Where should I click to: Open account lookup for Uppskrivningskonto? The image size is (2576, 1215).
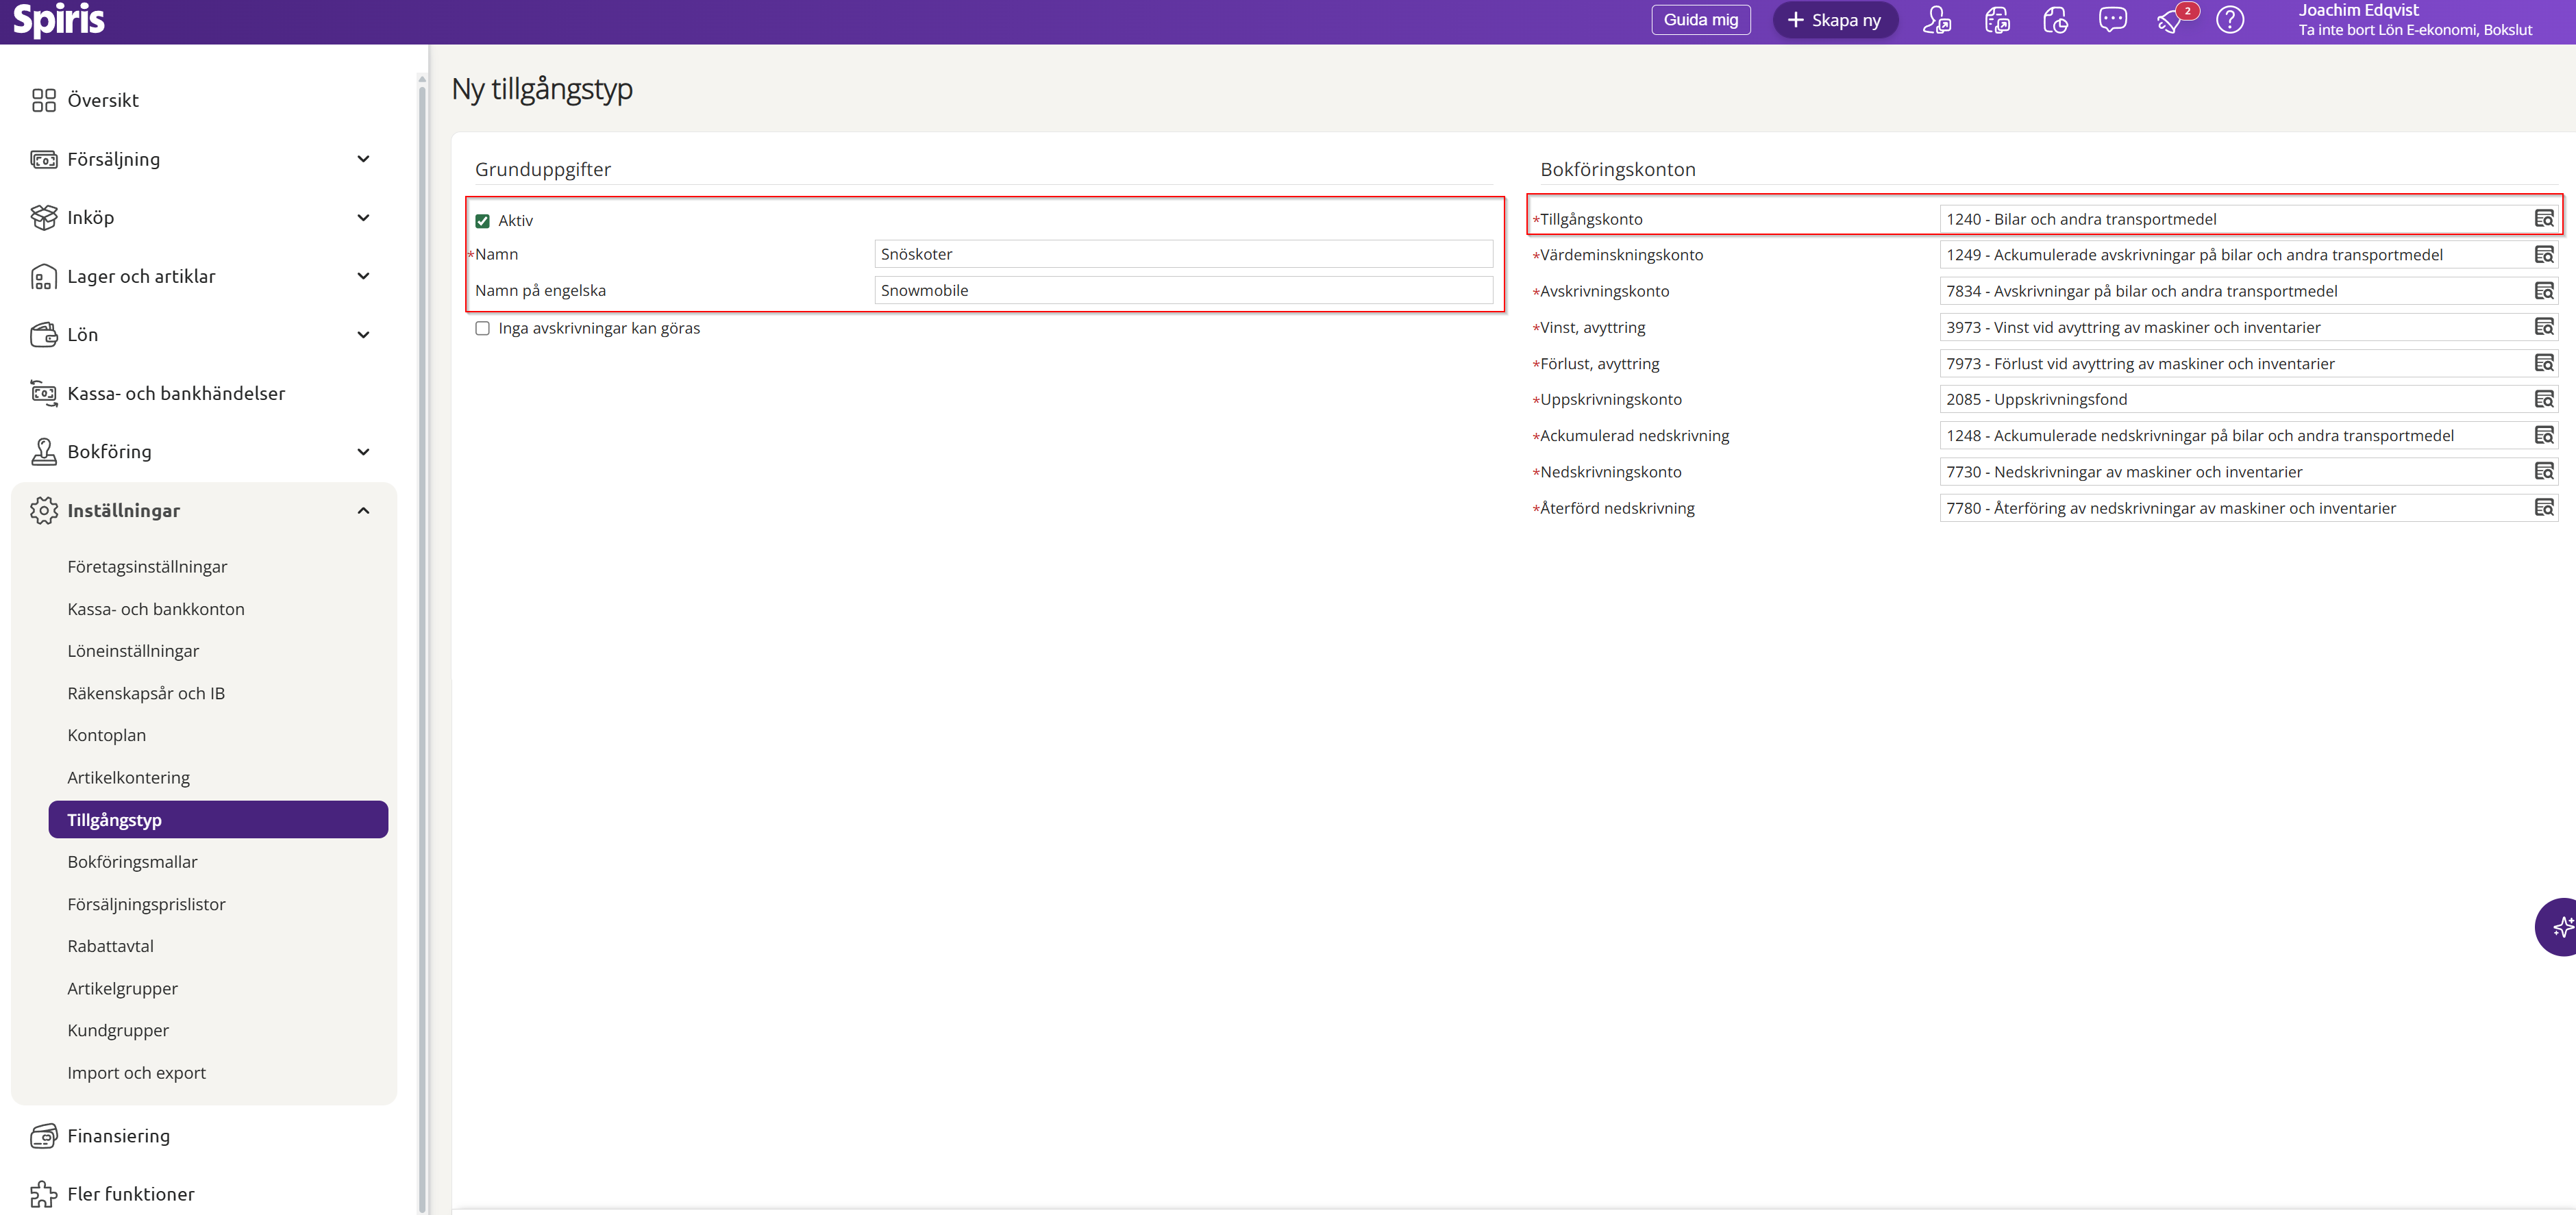(2544, 399)
